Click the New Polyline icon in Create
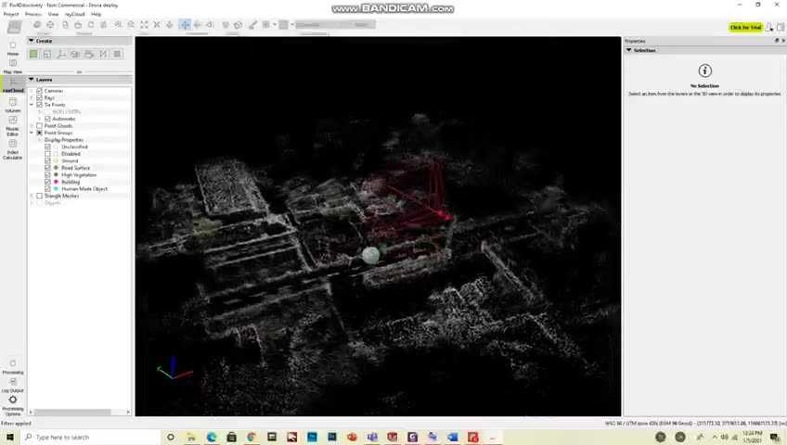Image resolution: width=787 pixels, height=445 pixels. [x=61, y=54]
